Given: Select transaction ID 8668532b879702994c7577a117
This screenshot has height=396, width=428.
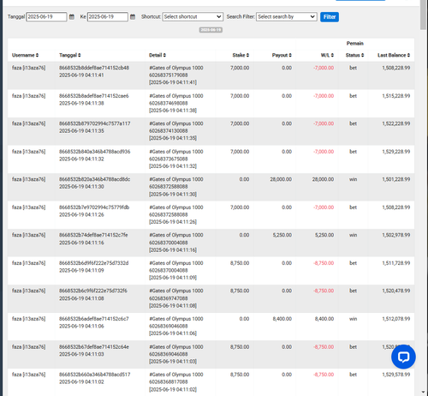Looking at the screenshot, I should (x=94, y=123).
